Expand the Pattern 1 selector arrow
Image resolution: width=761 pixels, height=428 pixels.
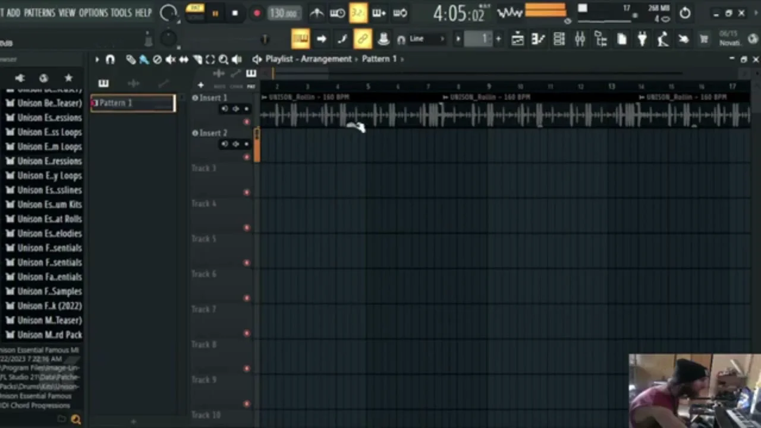[402, 59]
